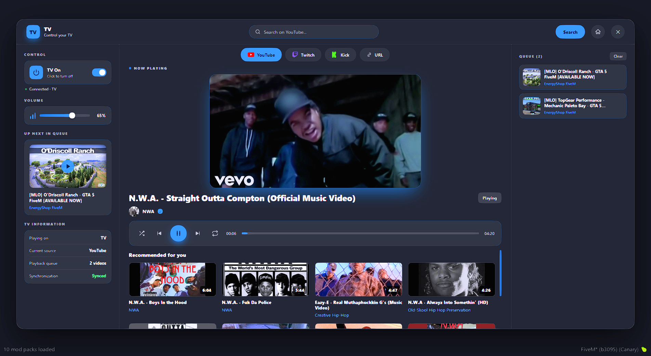This screenshot has height=356, width=651.
Task: Click the Current source YouTube row
Action: tap(68, 251)
